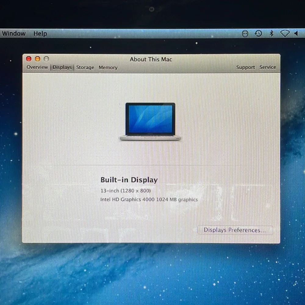Minimize the About This Mac window
This screenshot has height=305, width=305.
(x=38, y=59)
